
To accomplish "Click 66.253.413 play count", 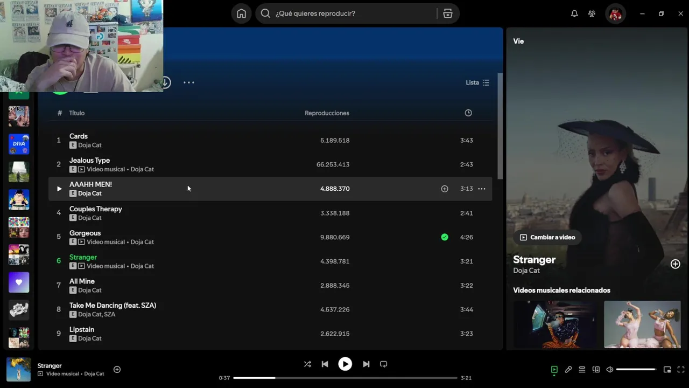I will (333, 164).
